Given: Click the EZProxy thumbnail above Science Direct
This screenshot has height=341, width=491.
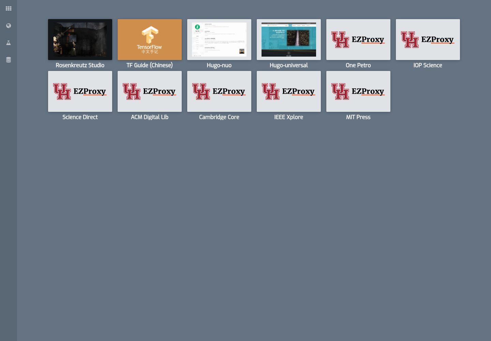Looking at the screenshot, I should tap(80, 91).
